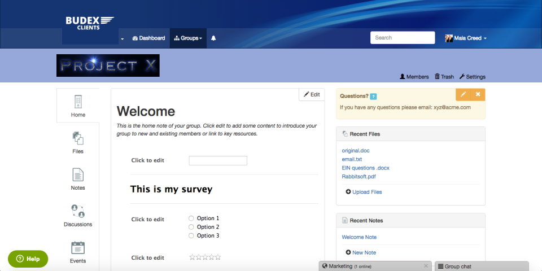This screenshot has height=271, width=542.
Task: Click the Search field
Action: (403, 38)
